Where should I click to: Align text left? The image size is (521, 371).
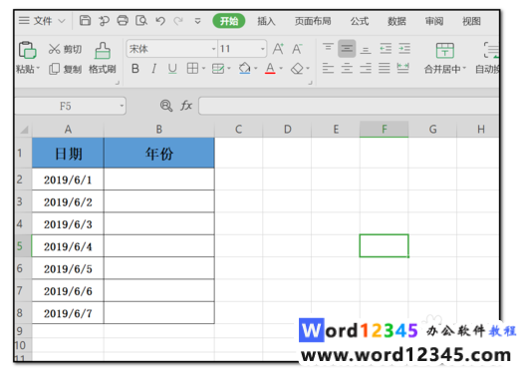328,68
